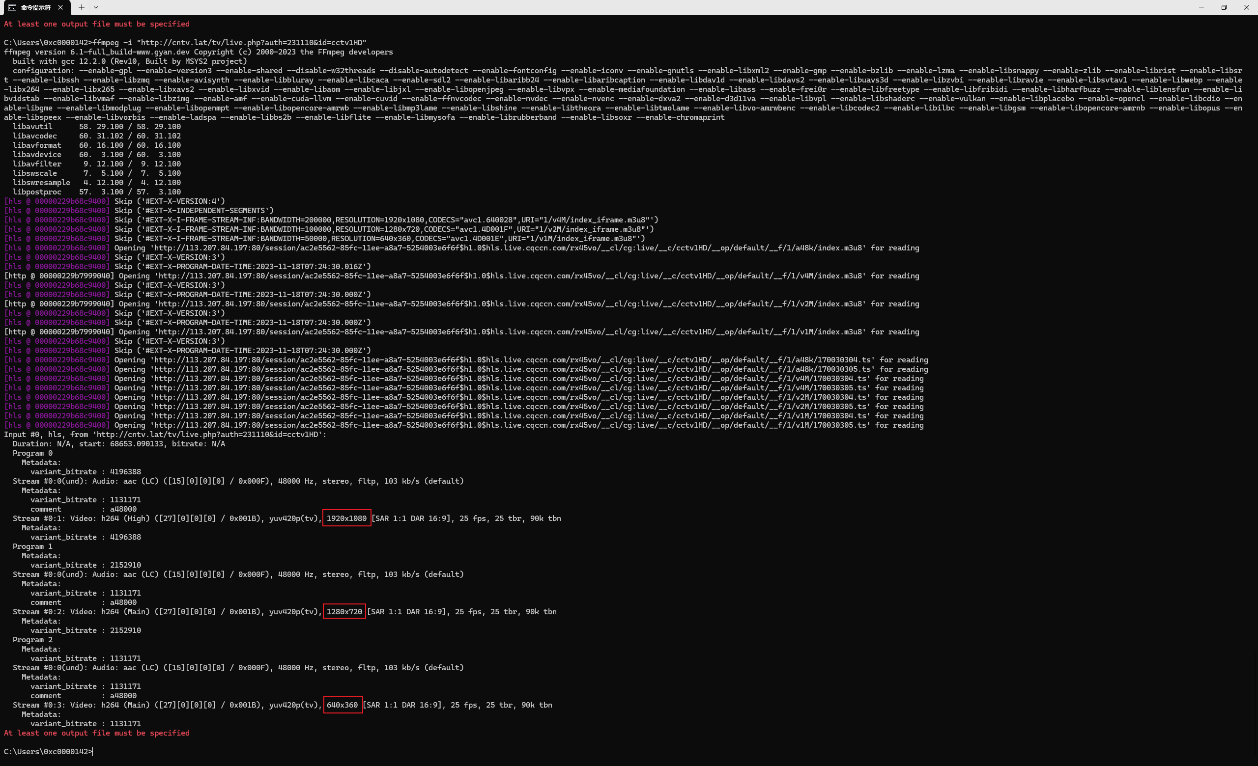Open a new tab with the plus button
The height and width of the screenshot is (766, 1258).
click(x=81, y=8)
